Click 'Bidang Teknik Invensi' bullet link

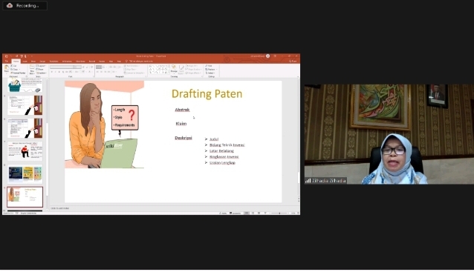[227, 145]
